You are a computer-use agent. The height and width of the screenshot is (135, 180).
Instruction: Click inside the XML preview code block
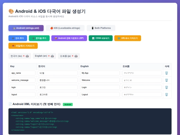pyautogui.click(x=90, y=121)
